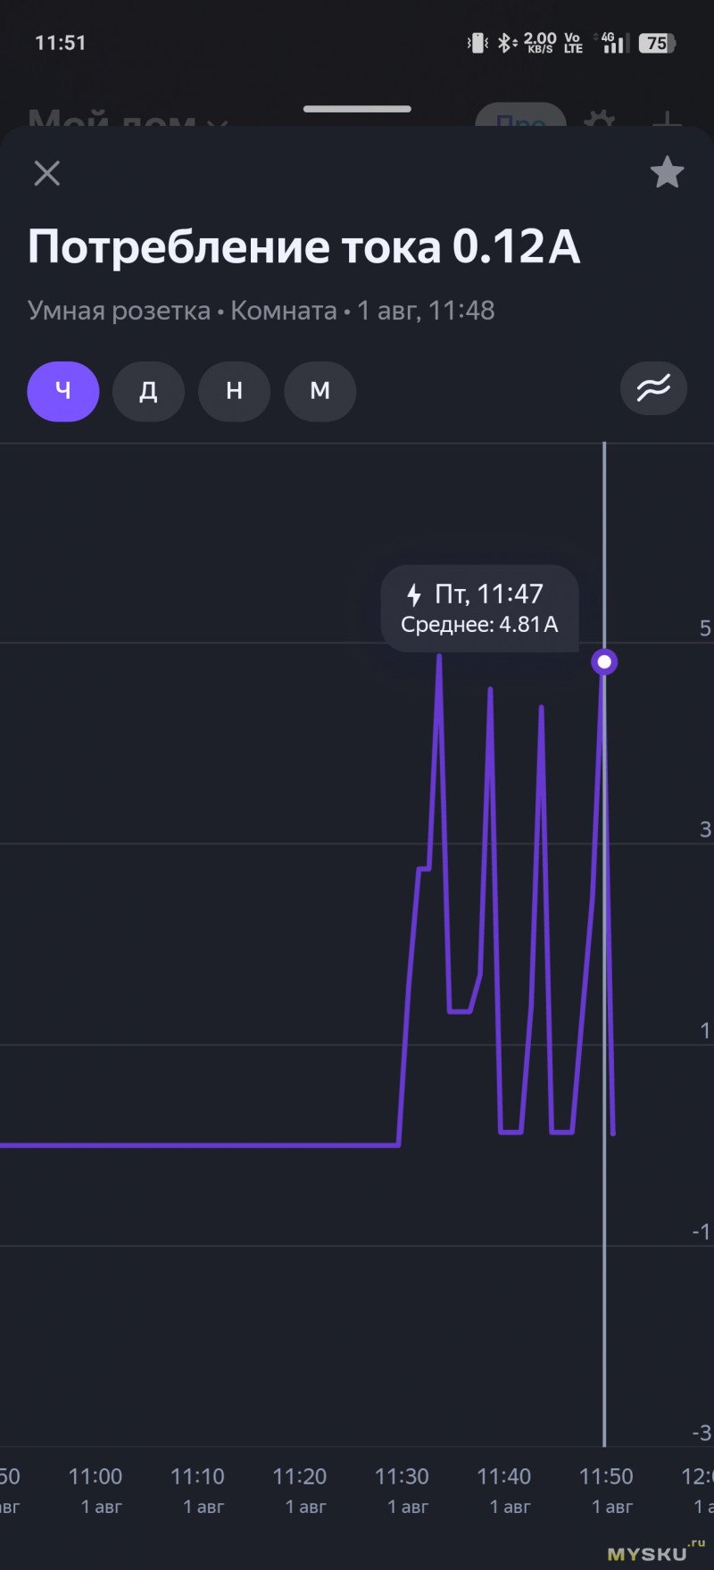This screenshot has height=1570, width=714.
Task: Tap the Умная розетка subtitle text
Action: [x=119, y=311]
